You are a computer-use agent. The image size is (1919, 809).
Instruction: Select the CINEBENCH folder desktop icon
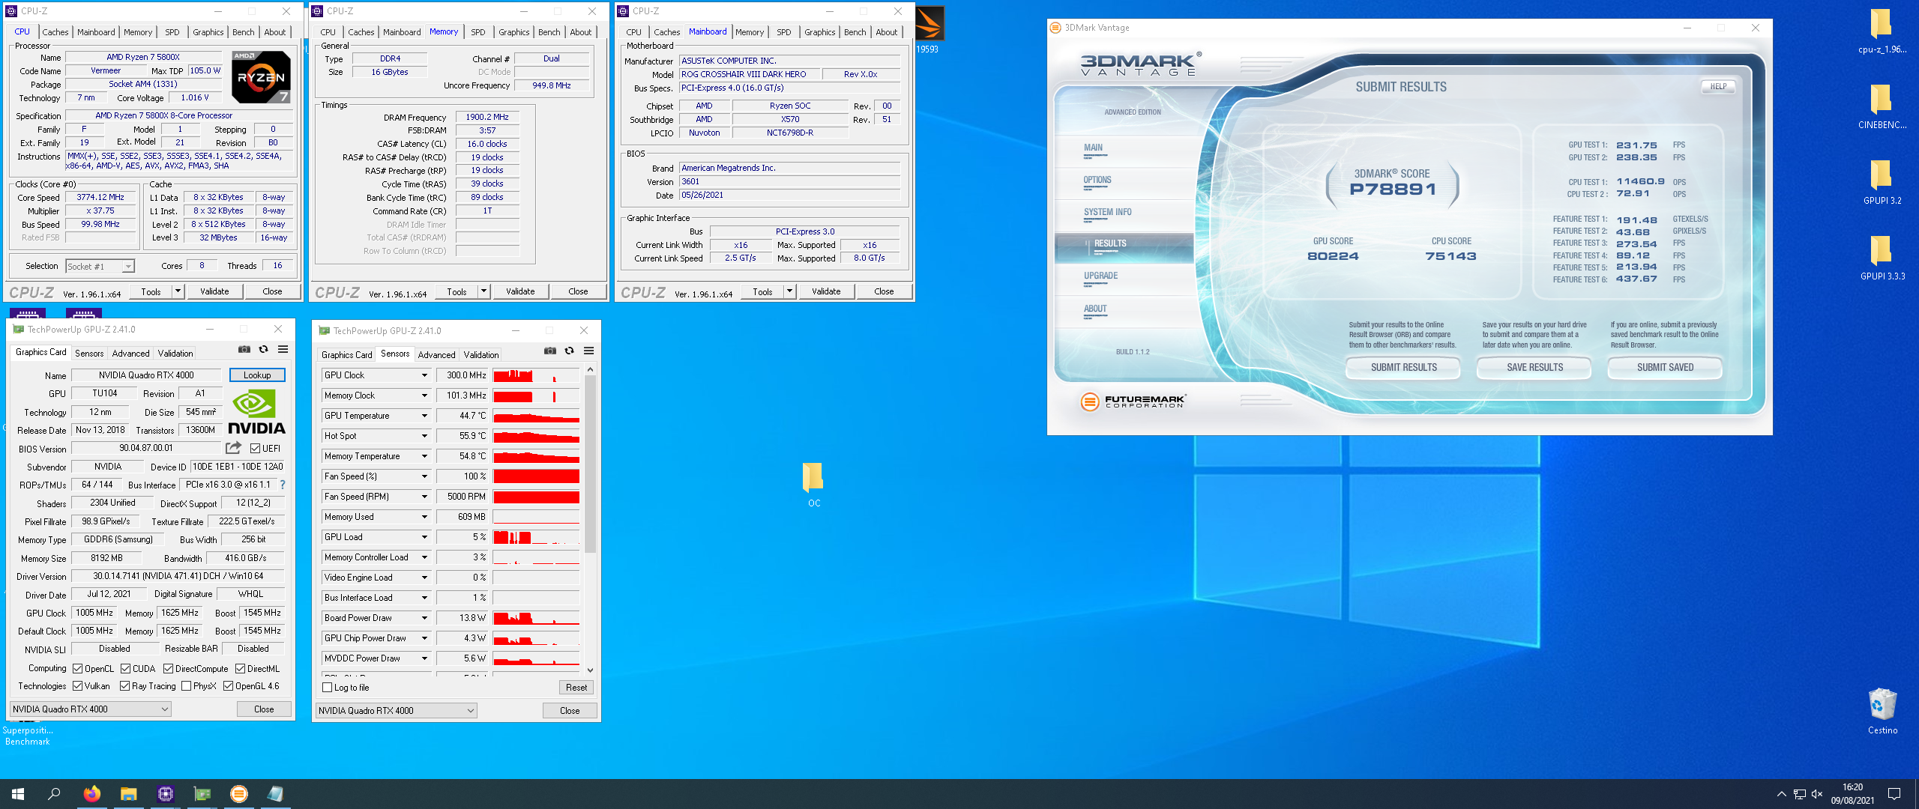point(1882,107)
